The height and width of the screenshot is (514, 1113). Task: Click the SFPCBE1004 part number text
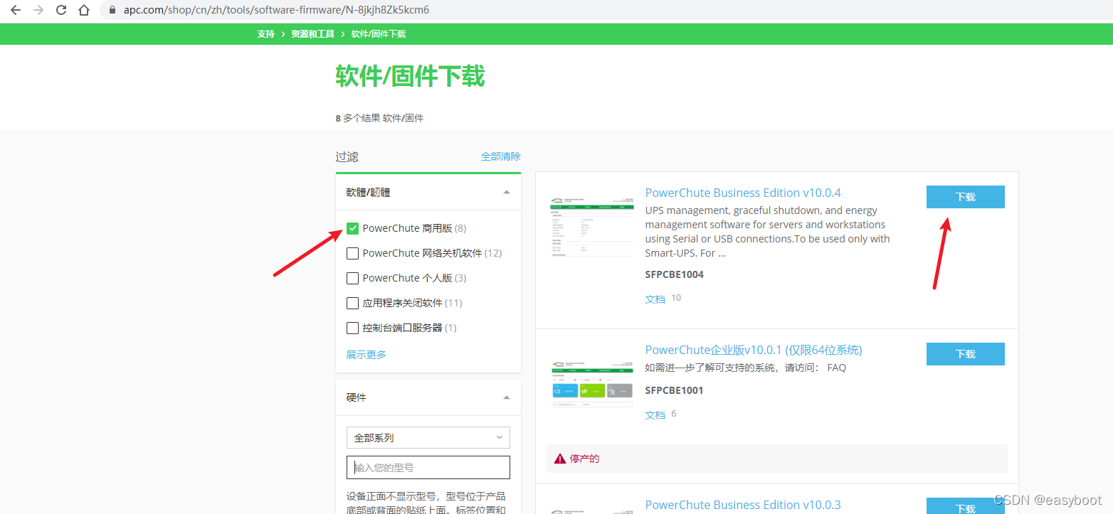pyautogui.click(x=675, y=274)
